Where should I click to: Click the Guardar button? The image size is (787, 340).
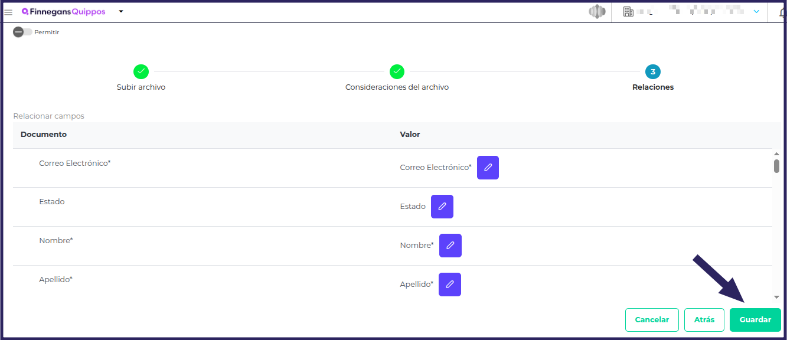755,320
